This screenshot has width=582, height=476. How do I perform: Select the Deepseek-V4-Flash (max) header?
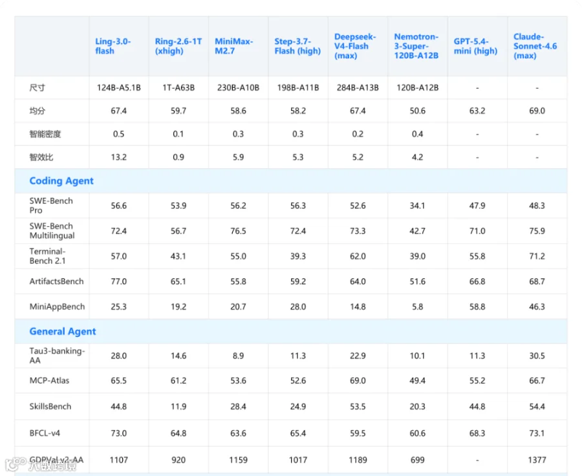pos(355,46)
